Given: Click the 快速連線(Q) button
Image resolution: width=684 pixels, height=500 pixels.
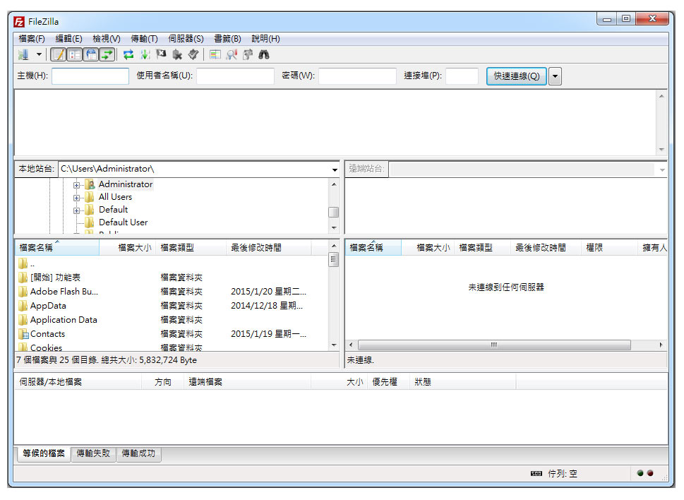Looking at the screenshot, I should pos(517,76).
